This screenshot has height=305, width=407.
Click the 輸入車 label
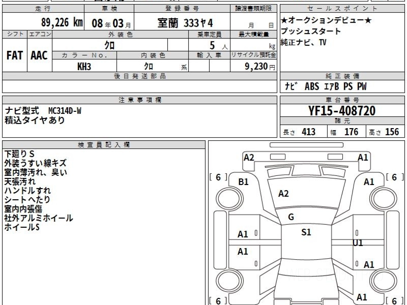click(209, 56)
